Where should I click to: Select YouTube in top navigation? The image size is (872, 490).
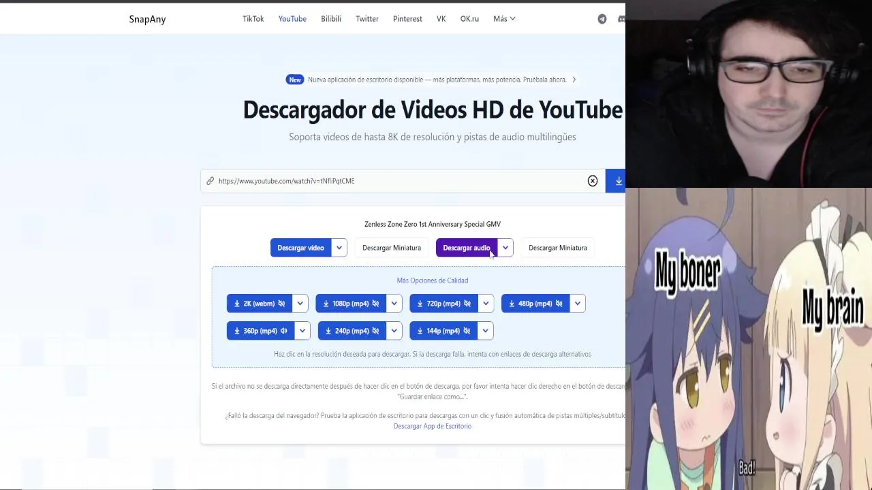(x=292, y=19)
